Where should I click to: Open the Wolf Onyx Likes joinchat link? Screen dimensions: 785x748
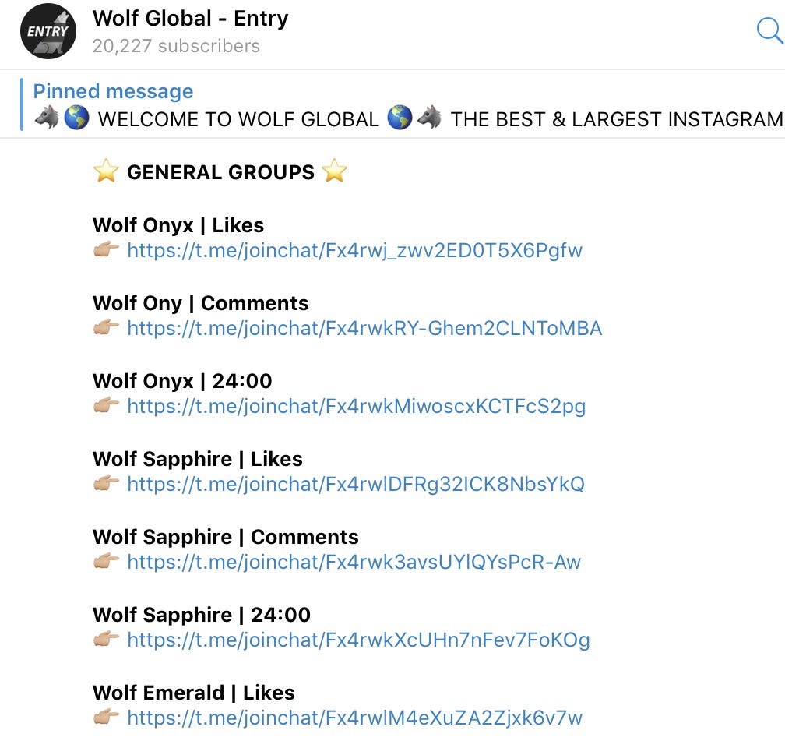354,250
